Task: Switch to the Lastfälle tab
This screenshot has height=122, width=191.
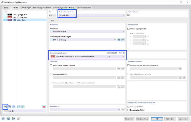Action: [x=15, y=8]
